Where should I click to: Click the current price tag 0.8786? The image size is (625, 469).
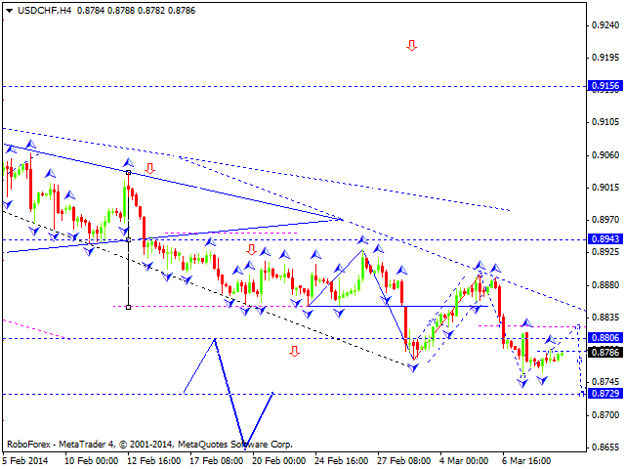pyautogui.click(x=603, y=352)
